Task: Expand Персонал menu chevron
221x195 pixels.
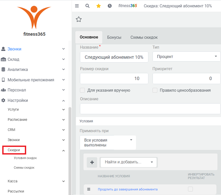Action: pyautogui.click(x=63, y=90)
